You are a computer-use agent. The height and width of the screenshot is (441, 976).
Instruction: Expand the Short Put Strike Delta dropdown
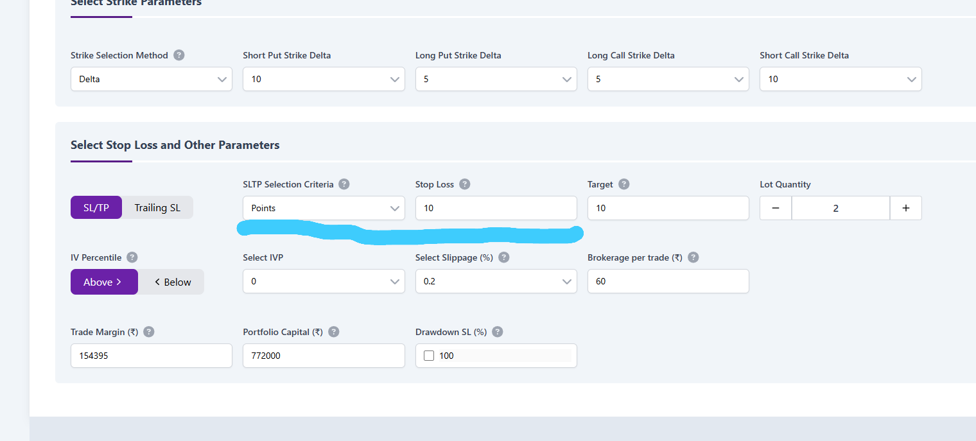324,79
